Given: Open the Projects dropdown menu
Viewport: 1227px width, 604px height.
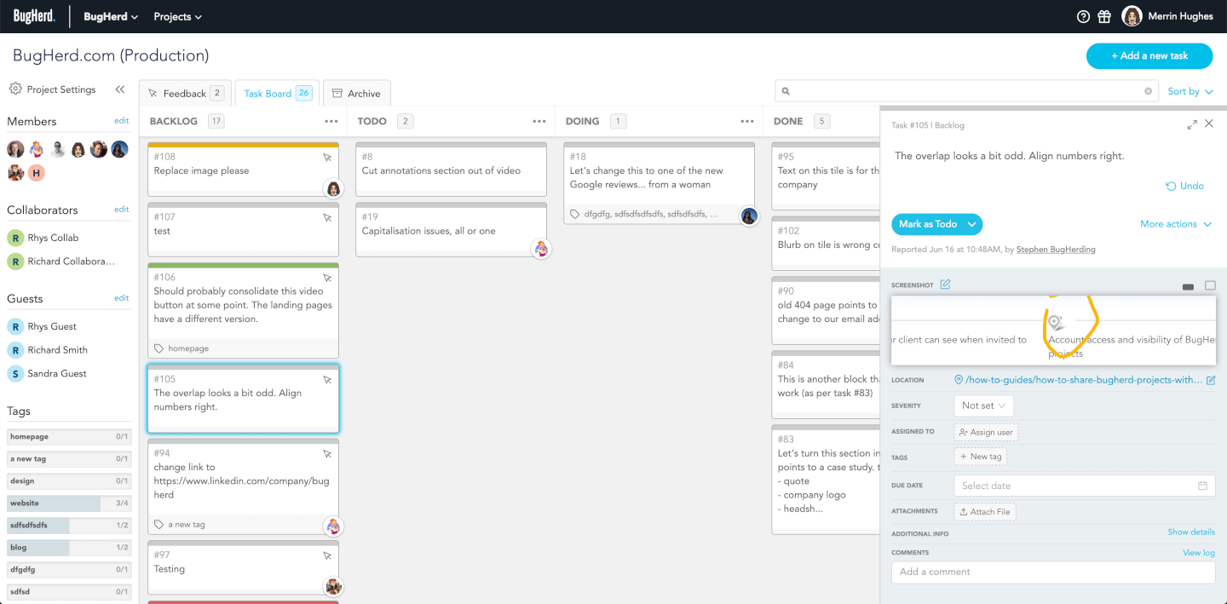Looking at the screenshot, I should tap(177, 16).
